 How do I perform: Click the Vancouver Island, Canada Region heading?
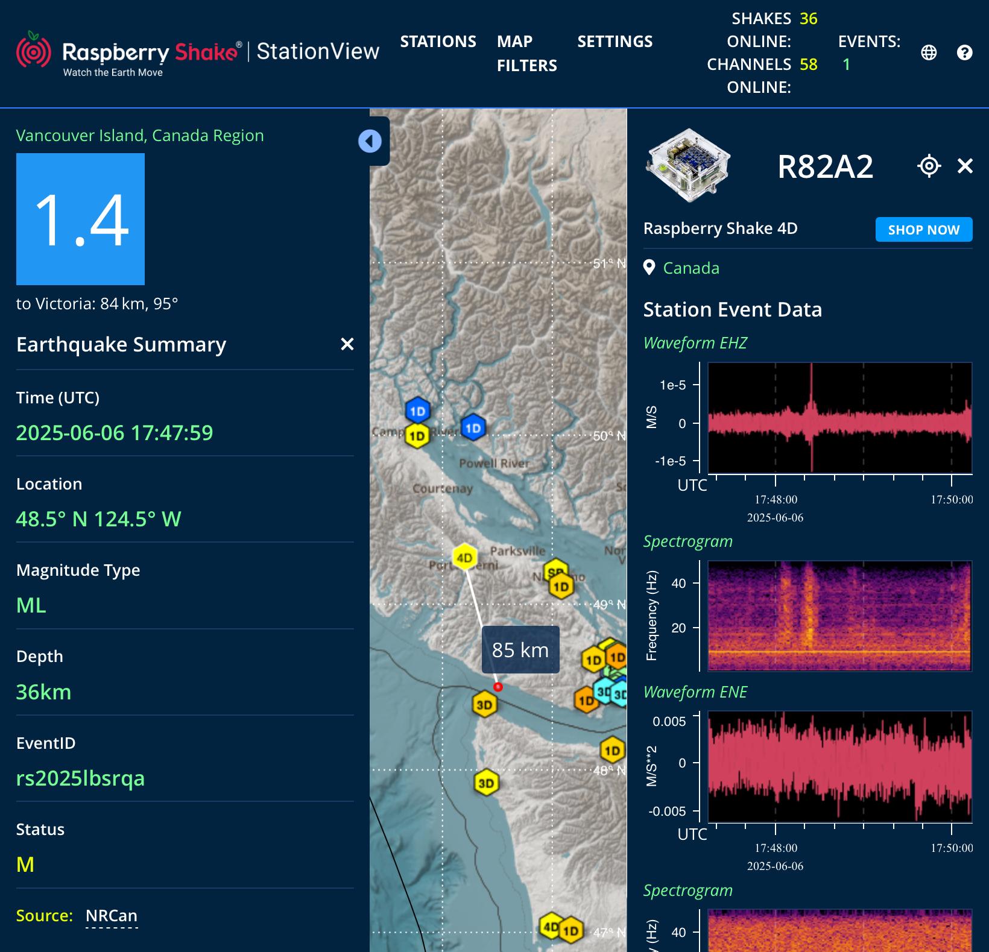click(x=140, y=136)
